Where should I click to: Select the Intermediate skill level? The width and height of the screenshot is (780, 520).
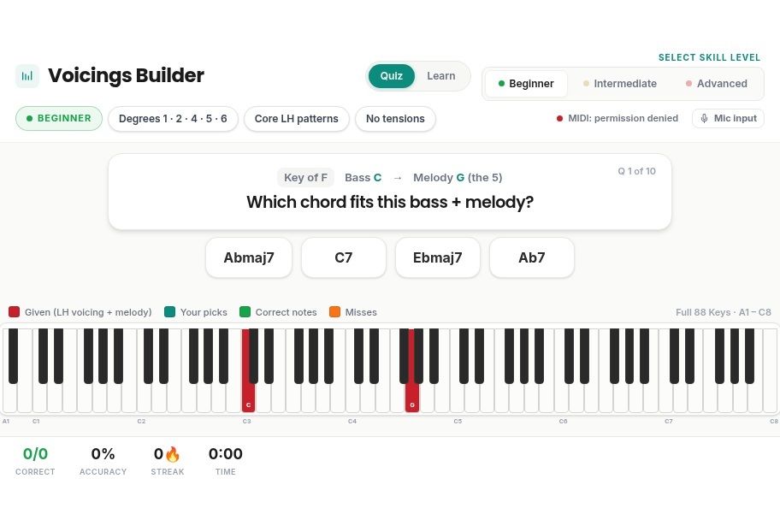pos(620,84)
